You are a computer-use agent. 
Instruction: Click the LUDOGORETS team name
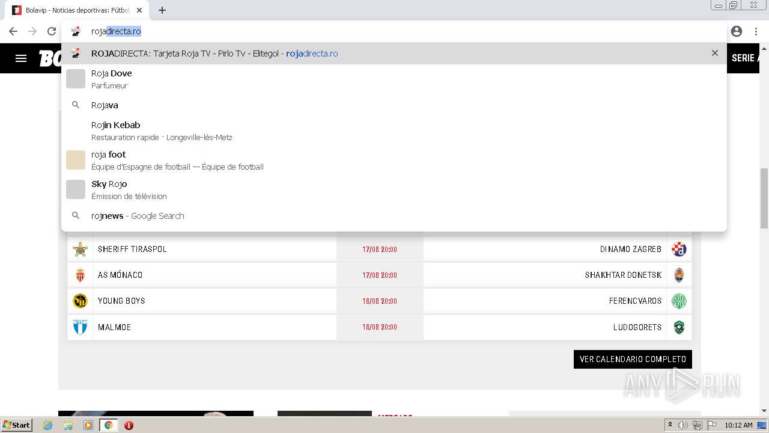[x=637, y=327]
